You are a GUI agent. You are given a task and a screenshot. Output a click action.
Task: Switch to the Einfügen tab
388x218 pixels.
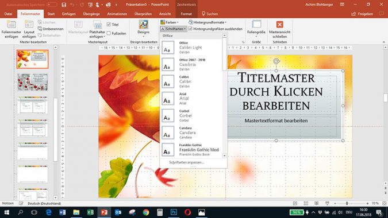(69, 14)
